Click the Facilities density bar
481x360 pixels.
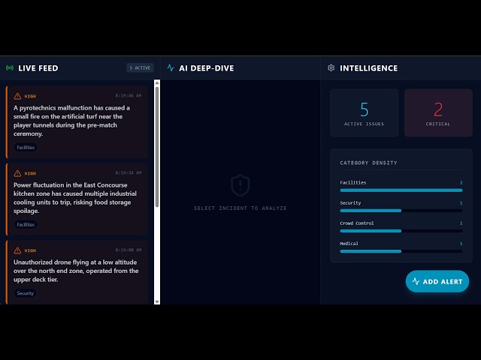pyautogui.click(x=401, y=190)
